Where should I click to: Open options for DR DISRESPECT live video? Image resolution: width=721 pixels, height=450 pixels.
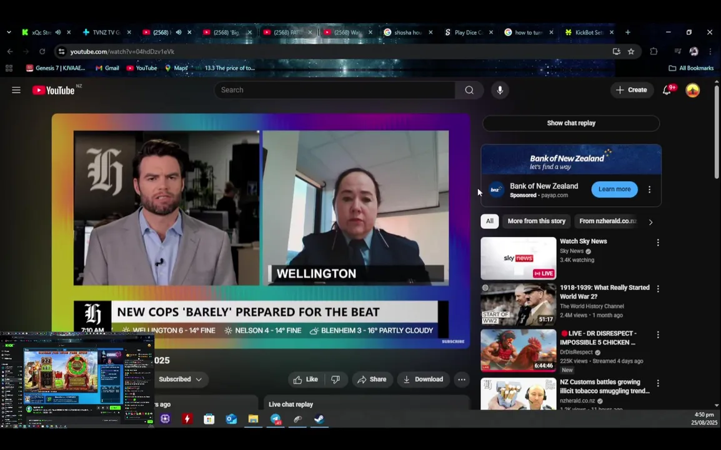(x=658, y=334)
